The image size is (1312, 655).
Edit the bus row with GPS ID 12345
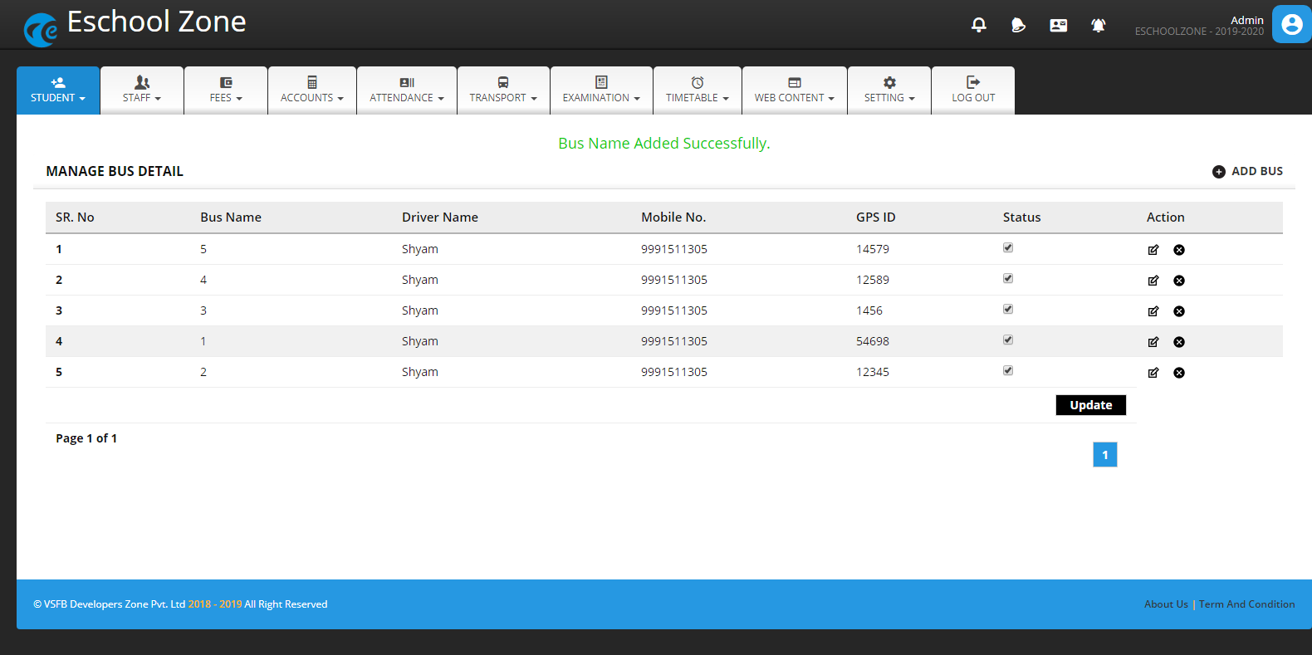(x=1153, y=373)
